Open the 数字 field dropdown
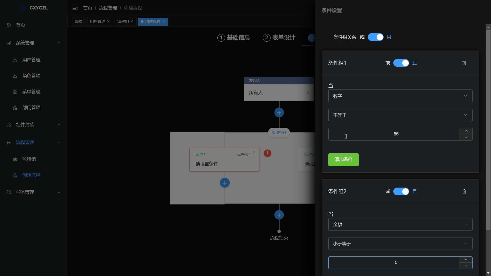Viewport: 491px width, 276px height. 400,96
